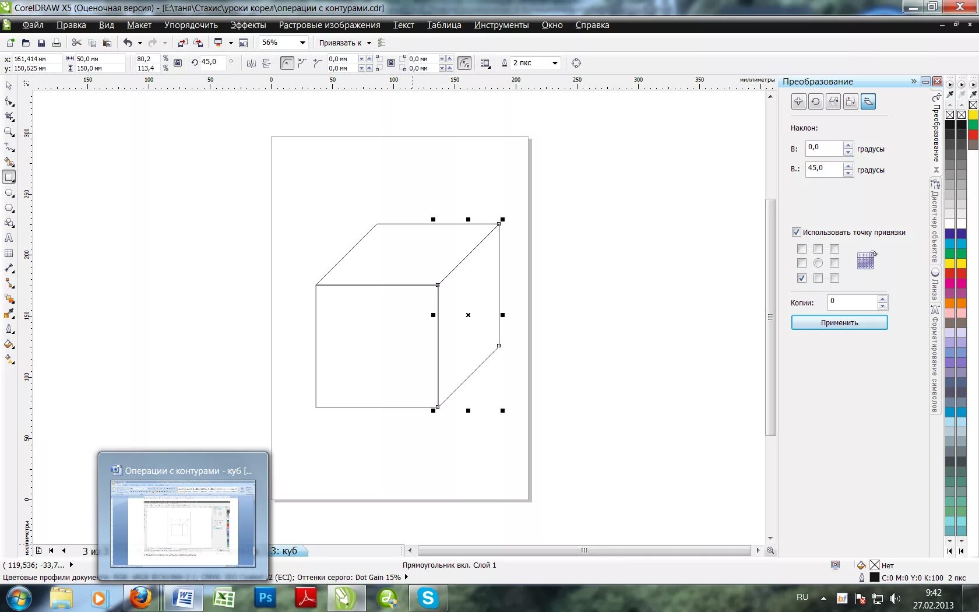
Task: Toggle 'Использовать точку привязки' checkbox
Action: tap(796, 232)
